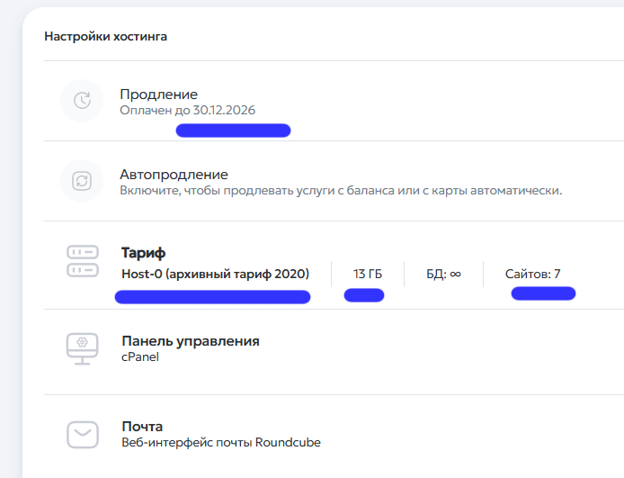Open the Автопродление row title
The width and height of the screenshot is (624, 478).
(x=174, y=174)
